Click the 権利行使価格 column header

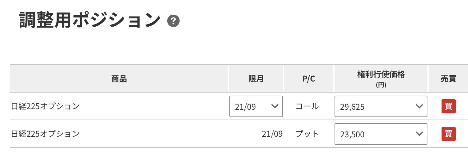(x=381, y=74)
